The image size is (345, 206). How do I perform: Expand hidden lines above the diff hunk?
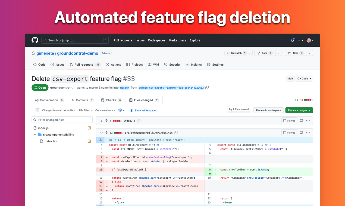tap(100, 140)
